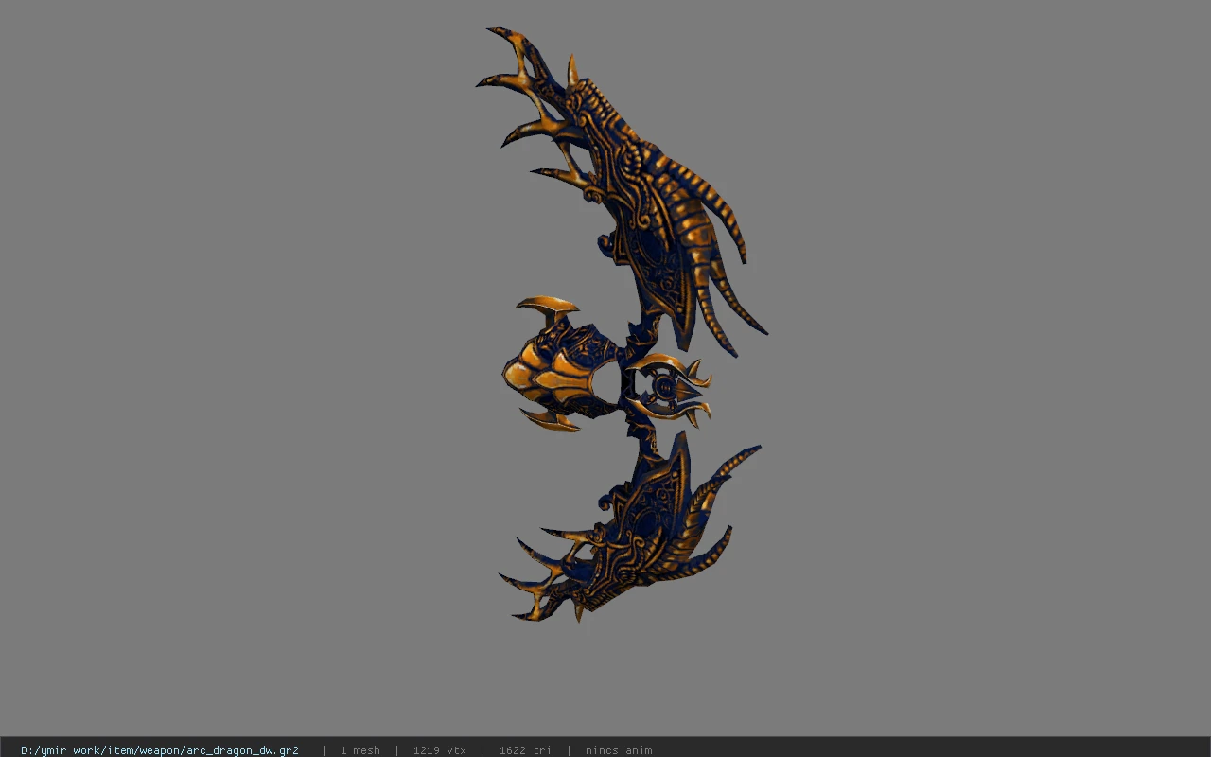Click the '1219 vtx' vertex count
Screen dimensions: 1211x757
pyautogui.click(x=439, y=750)
